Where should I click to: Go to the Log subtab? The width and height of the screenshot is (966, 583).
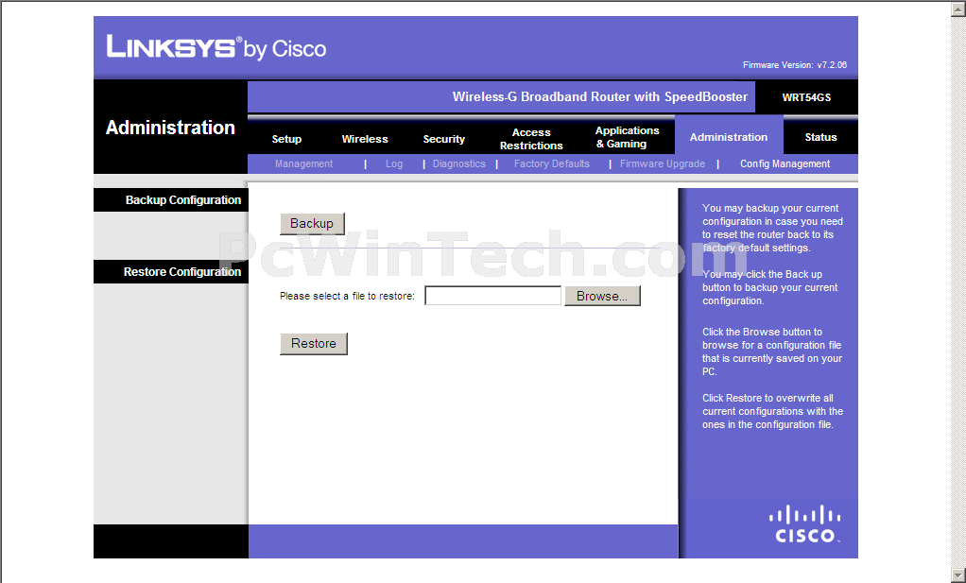click(x=394, y=163)
